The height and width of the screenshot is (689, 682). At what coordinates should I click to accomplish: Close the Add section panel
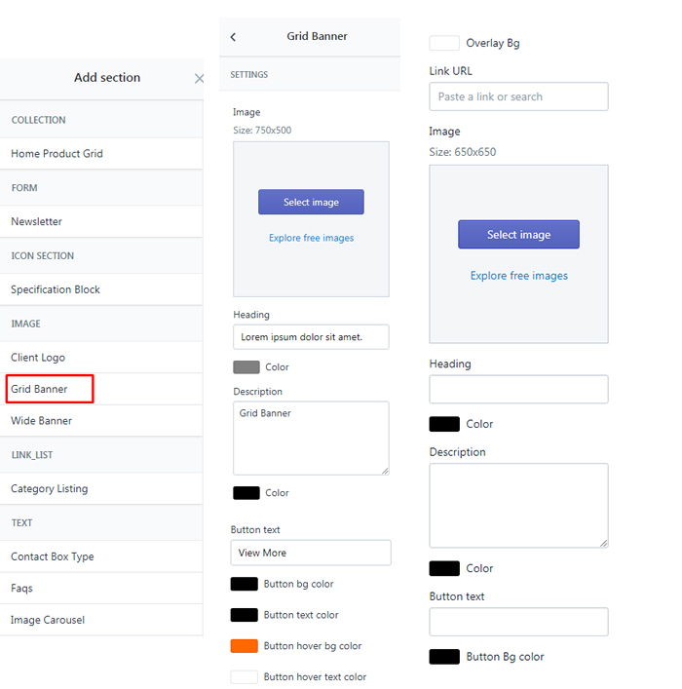point(199,79)
